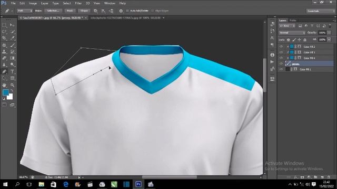Viewport: 337px width, 189px height.
Task: Select the Crop tool
Action: click(4, 38)
